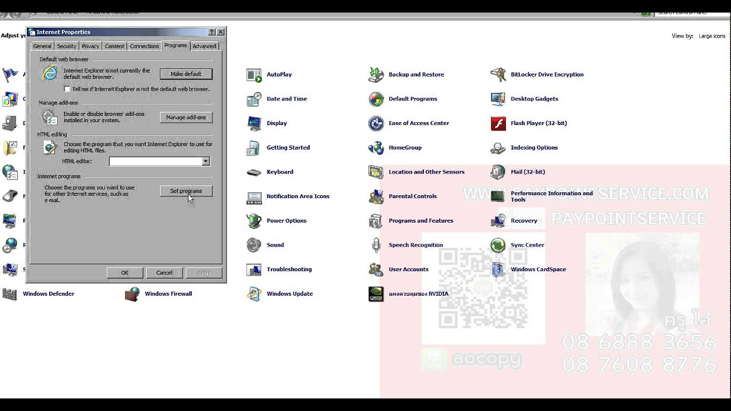Open Location and Other Sensors icon
Image resolution: width=731 pixels, height=411 pixels.
click(x=376, y=172)
